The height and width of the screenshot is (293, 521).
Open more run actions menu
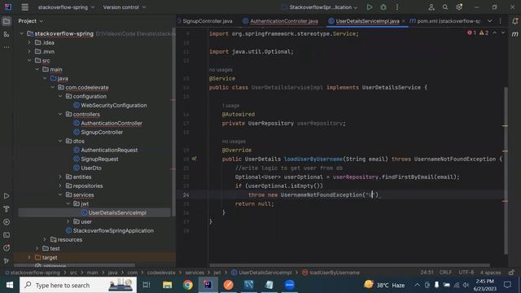coord(397,7)
